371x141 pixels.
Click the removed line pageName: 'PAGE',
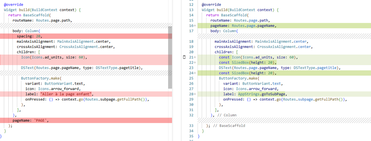(86, 120)
